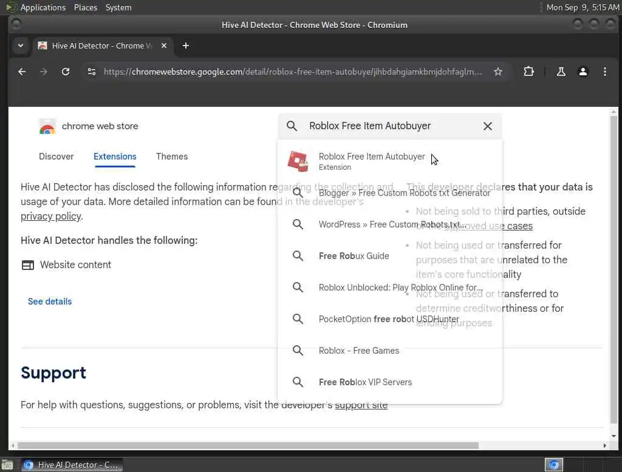Select Roblox Free Item Autobuyer extension suggestion
This screenshot has width=622, height=472.
pos(390,161)
